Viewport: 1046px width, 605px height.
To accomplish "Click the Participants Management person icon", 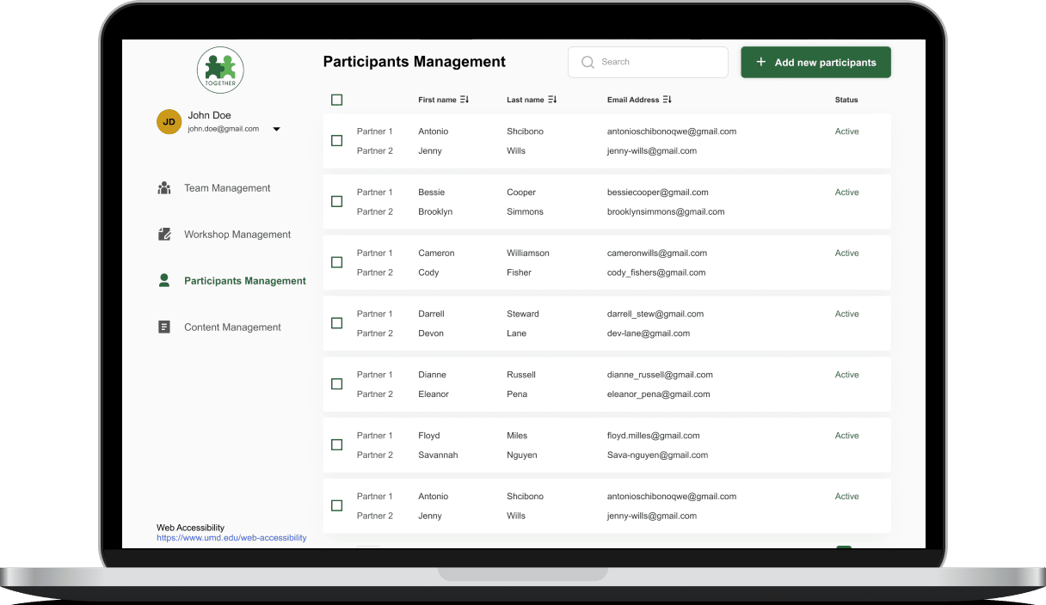I will 164,280.
